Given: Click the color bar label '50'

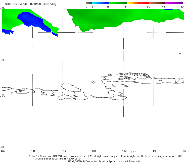Looking at the screenshot, I should (x=149, y=7).
